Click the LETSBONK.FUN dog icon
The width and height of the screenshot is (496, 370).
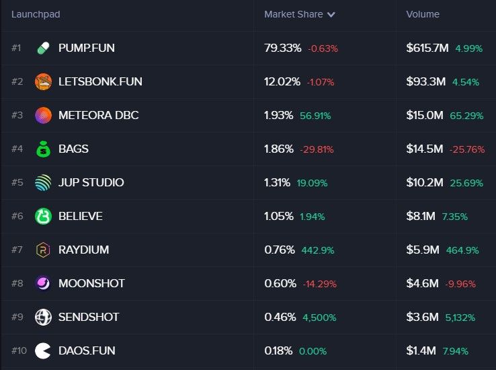tap(43, 81)
